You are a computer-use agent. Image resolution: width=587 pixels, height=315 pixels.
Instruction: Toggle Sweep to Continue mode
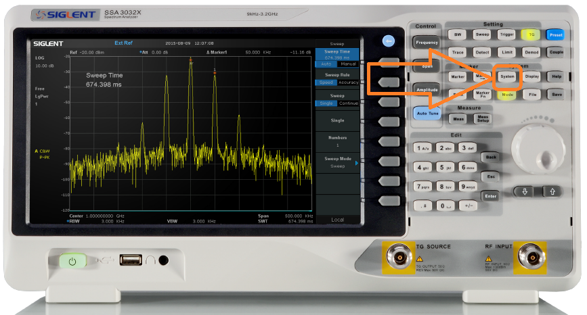348,103
